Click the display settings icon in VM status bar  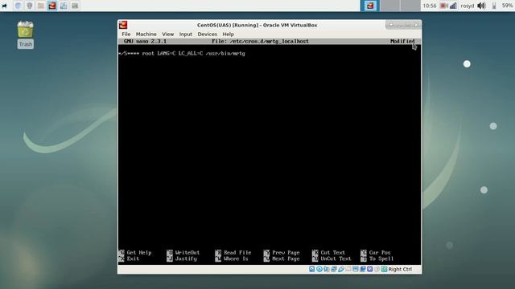click(356, 269)
